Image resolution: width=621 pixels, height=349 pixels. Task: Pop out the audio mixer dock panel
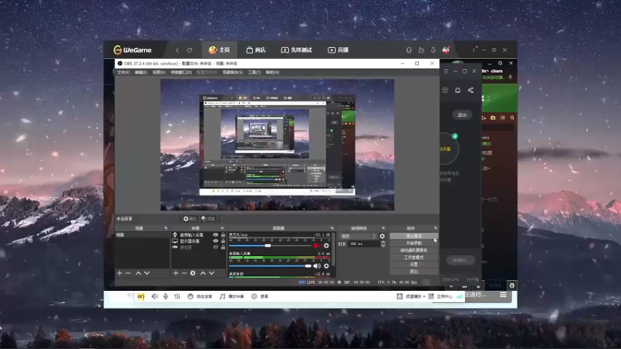point(332,228)
